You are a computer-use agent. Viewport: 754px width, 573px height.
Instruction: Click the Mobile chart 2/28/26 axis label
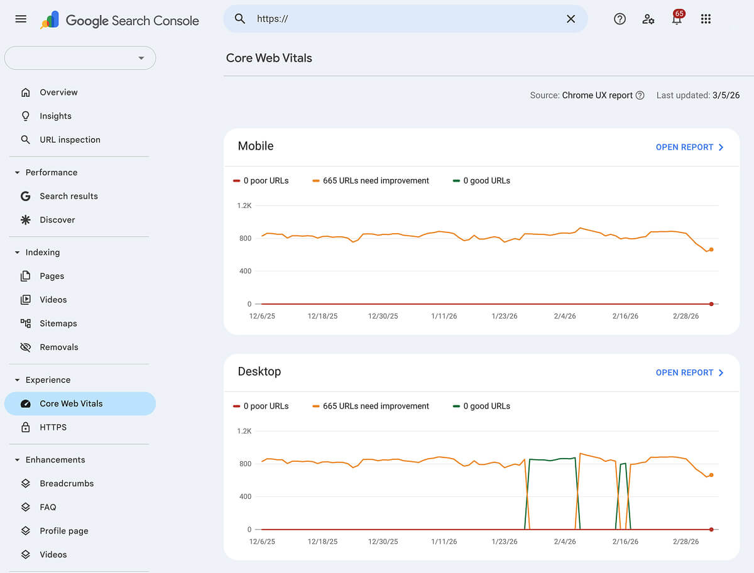coord(686,316)
